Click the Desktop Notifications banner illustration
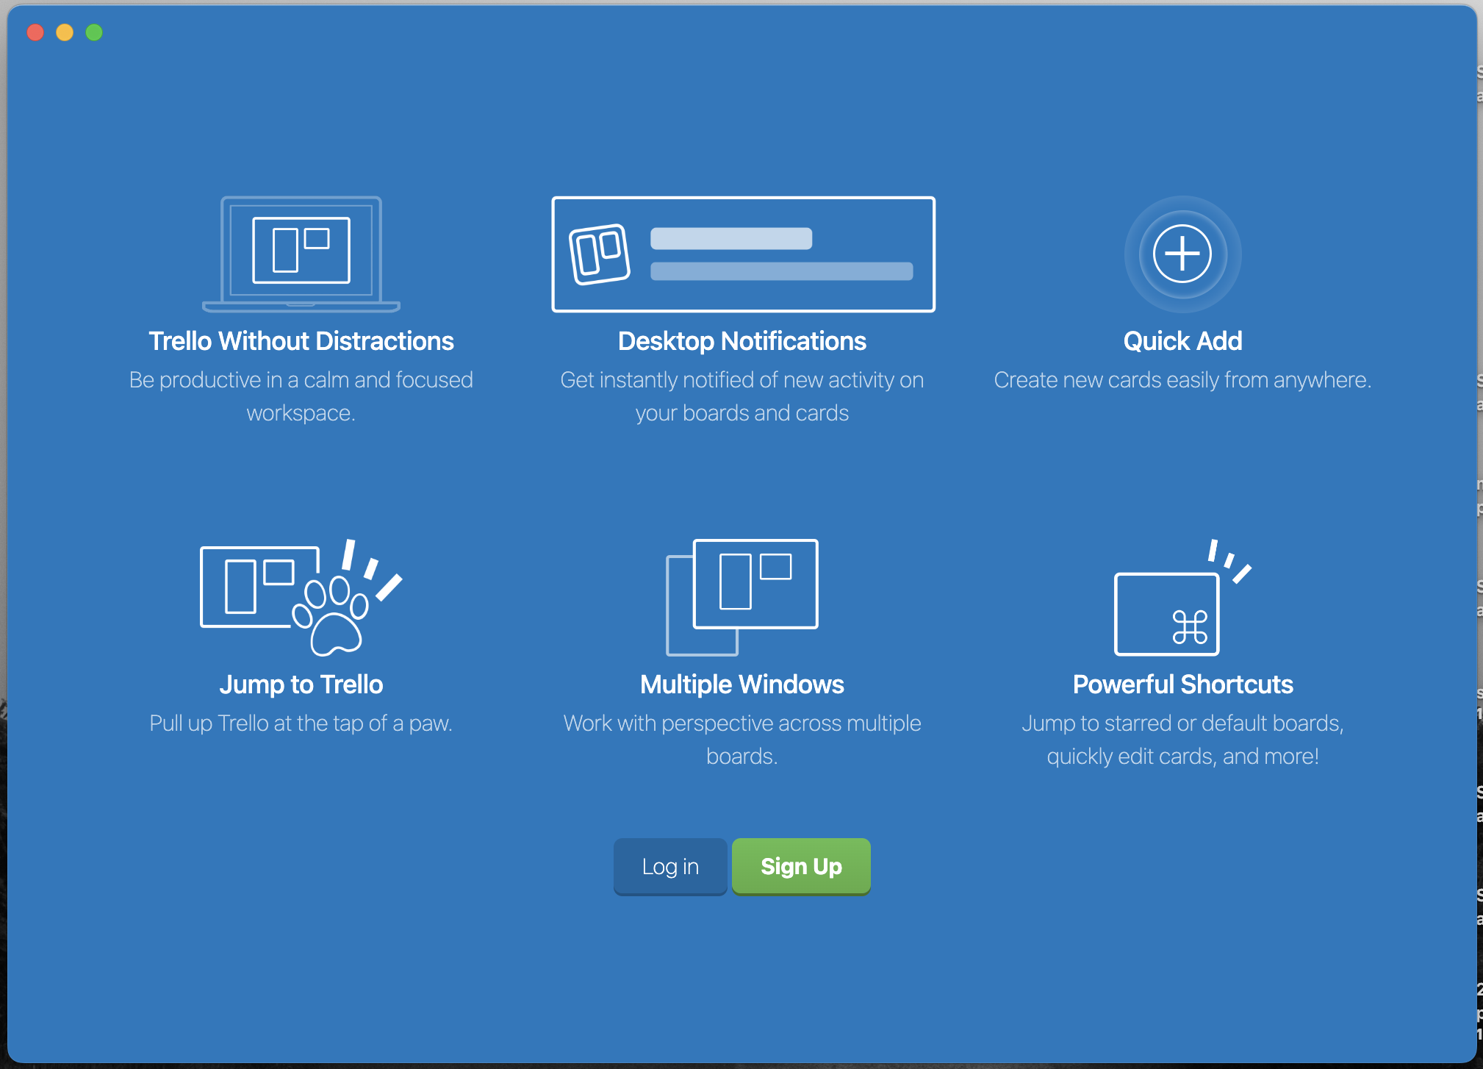Screen dimensions: 1483x1069 click(x=743, y=254)
